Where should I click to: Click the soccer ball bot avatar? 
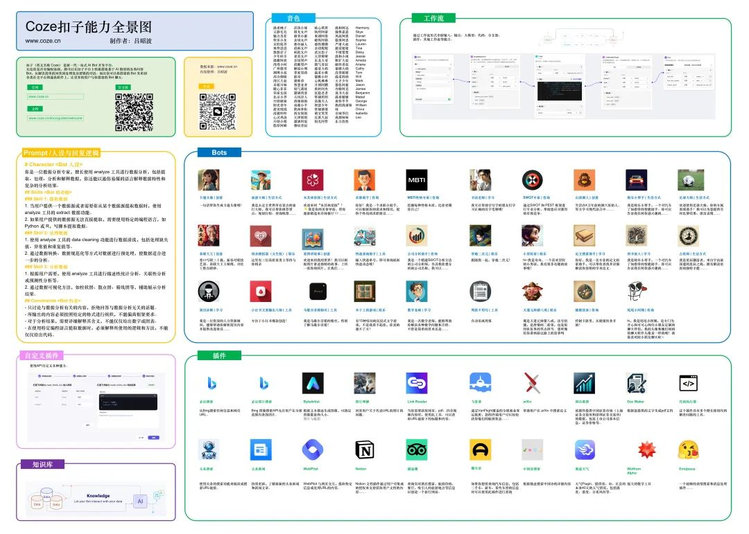[690, 180]
